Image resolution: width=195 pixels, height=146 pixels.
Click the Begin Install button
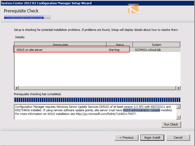152,138
